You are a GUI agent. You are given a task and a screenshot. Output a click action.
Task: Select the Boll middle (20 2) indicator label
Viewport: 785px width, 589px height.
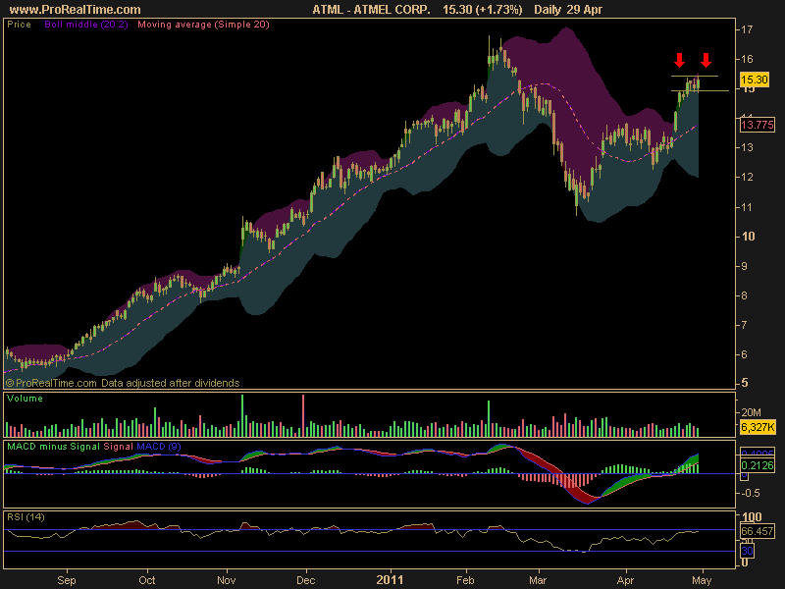pyautogui.click(x=86, y=25)
